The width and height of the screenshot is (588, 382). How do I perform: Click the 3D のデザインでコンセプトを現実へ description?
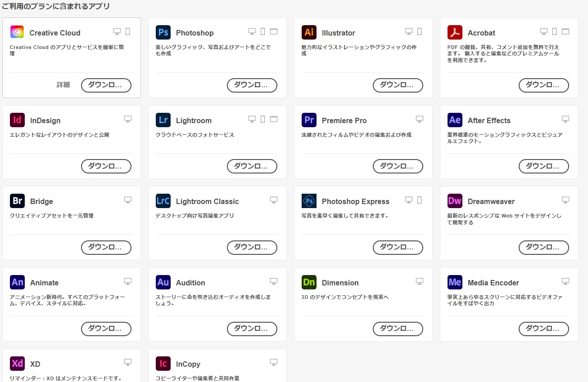345,297
